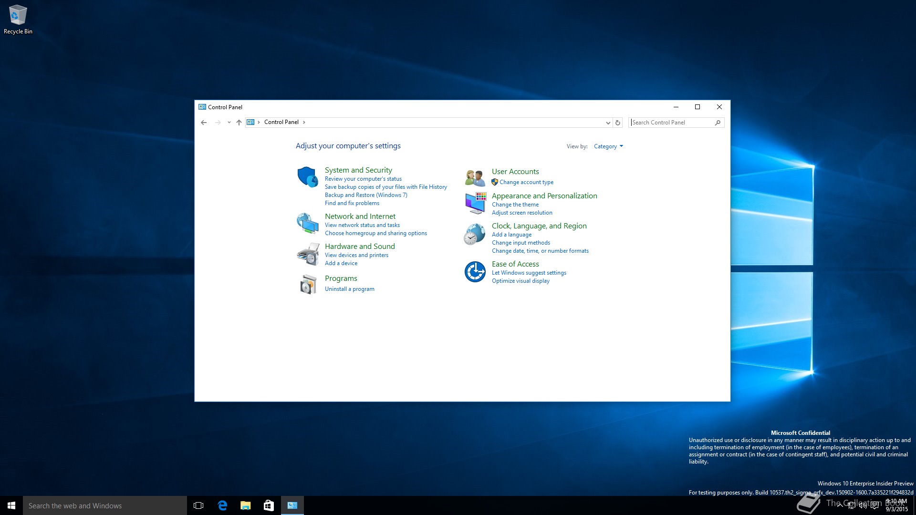Image resolution: width=916 pixels, height=515 pixels.
Task: Launch Microsoft Edge from the taskbar
Action: point(222,505)
